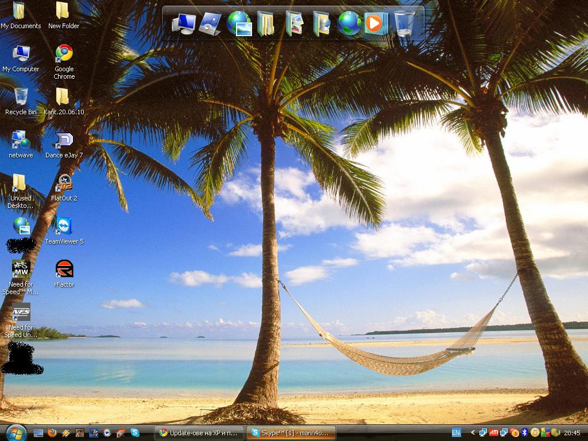Click the Skype quick launch icon

135,432
